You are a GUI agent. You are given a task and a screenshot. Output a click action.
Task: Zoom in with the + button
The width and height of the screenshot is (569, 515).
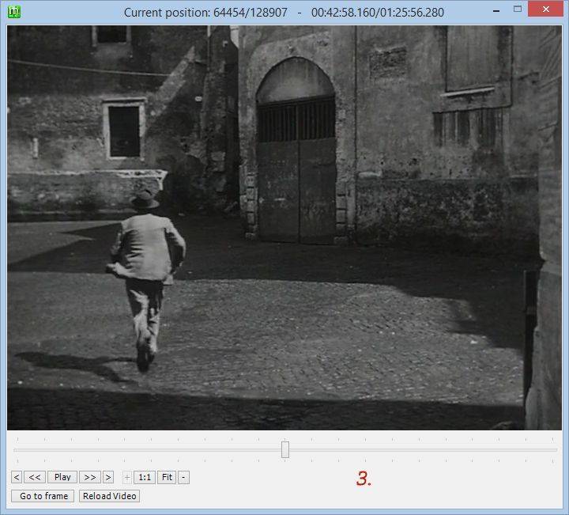[x=127, y=477]
